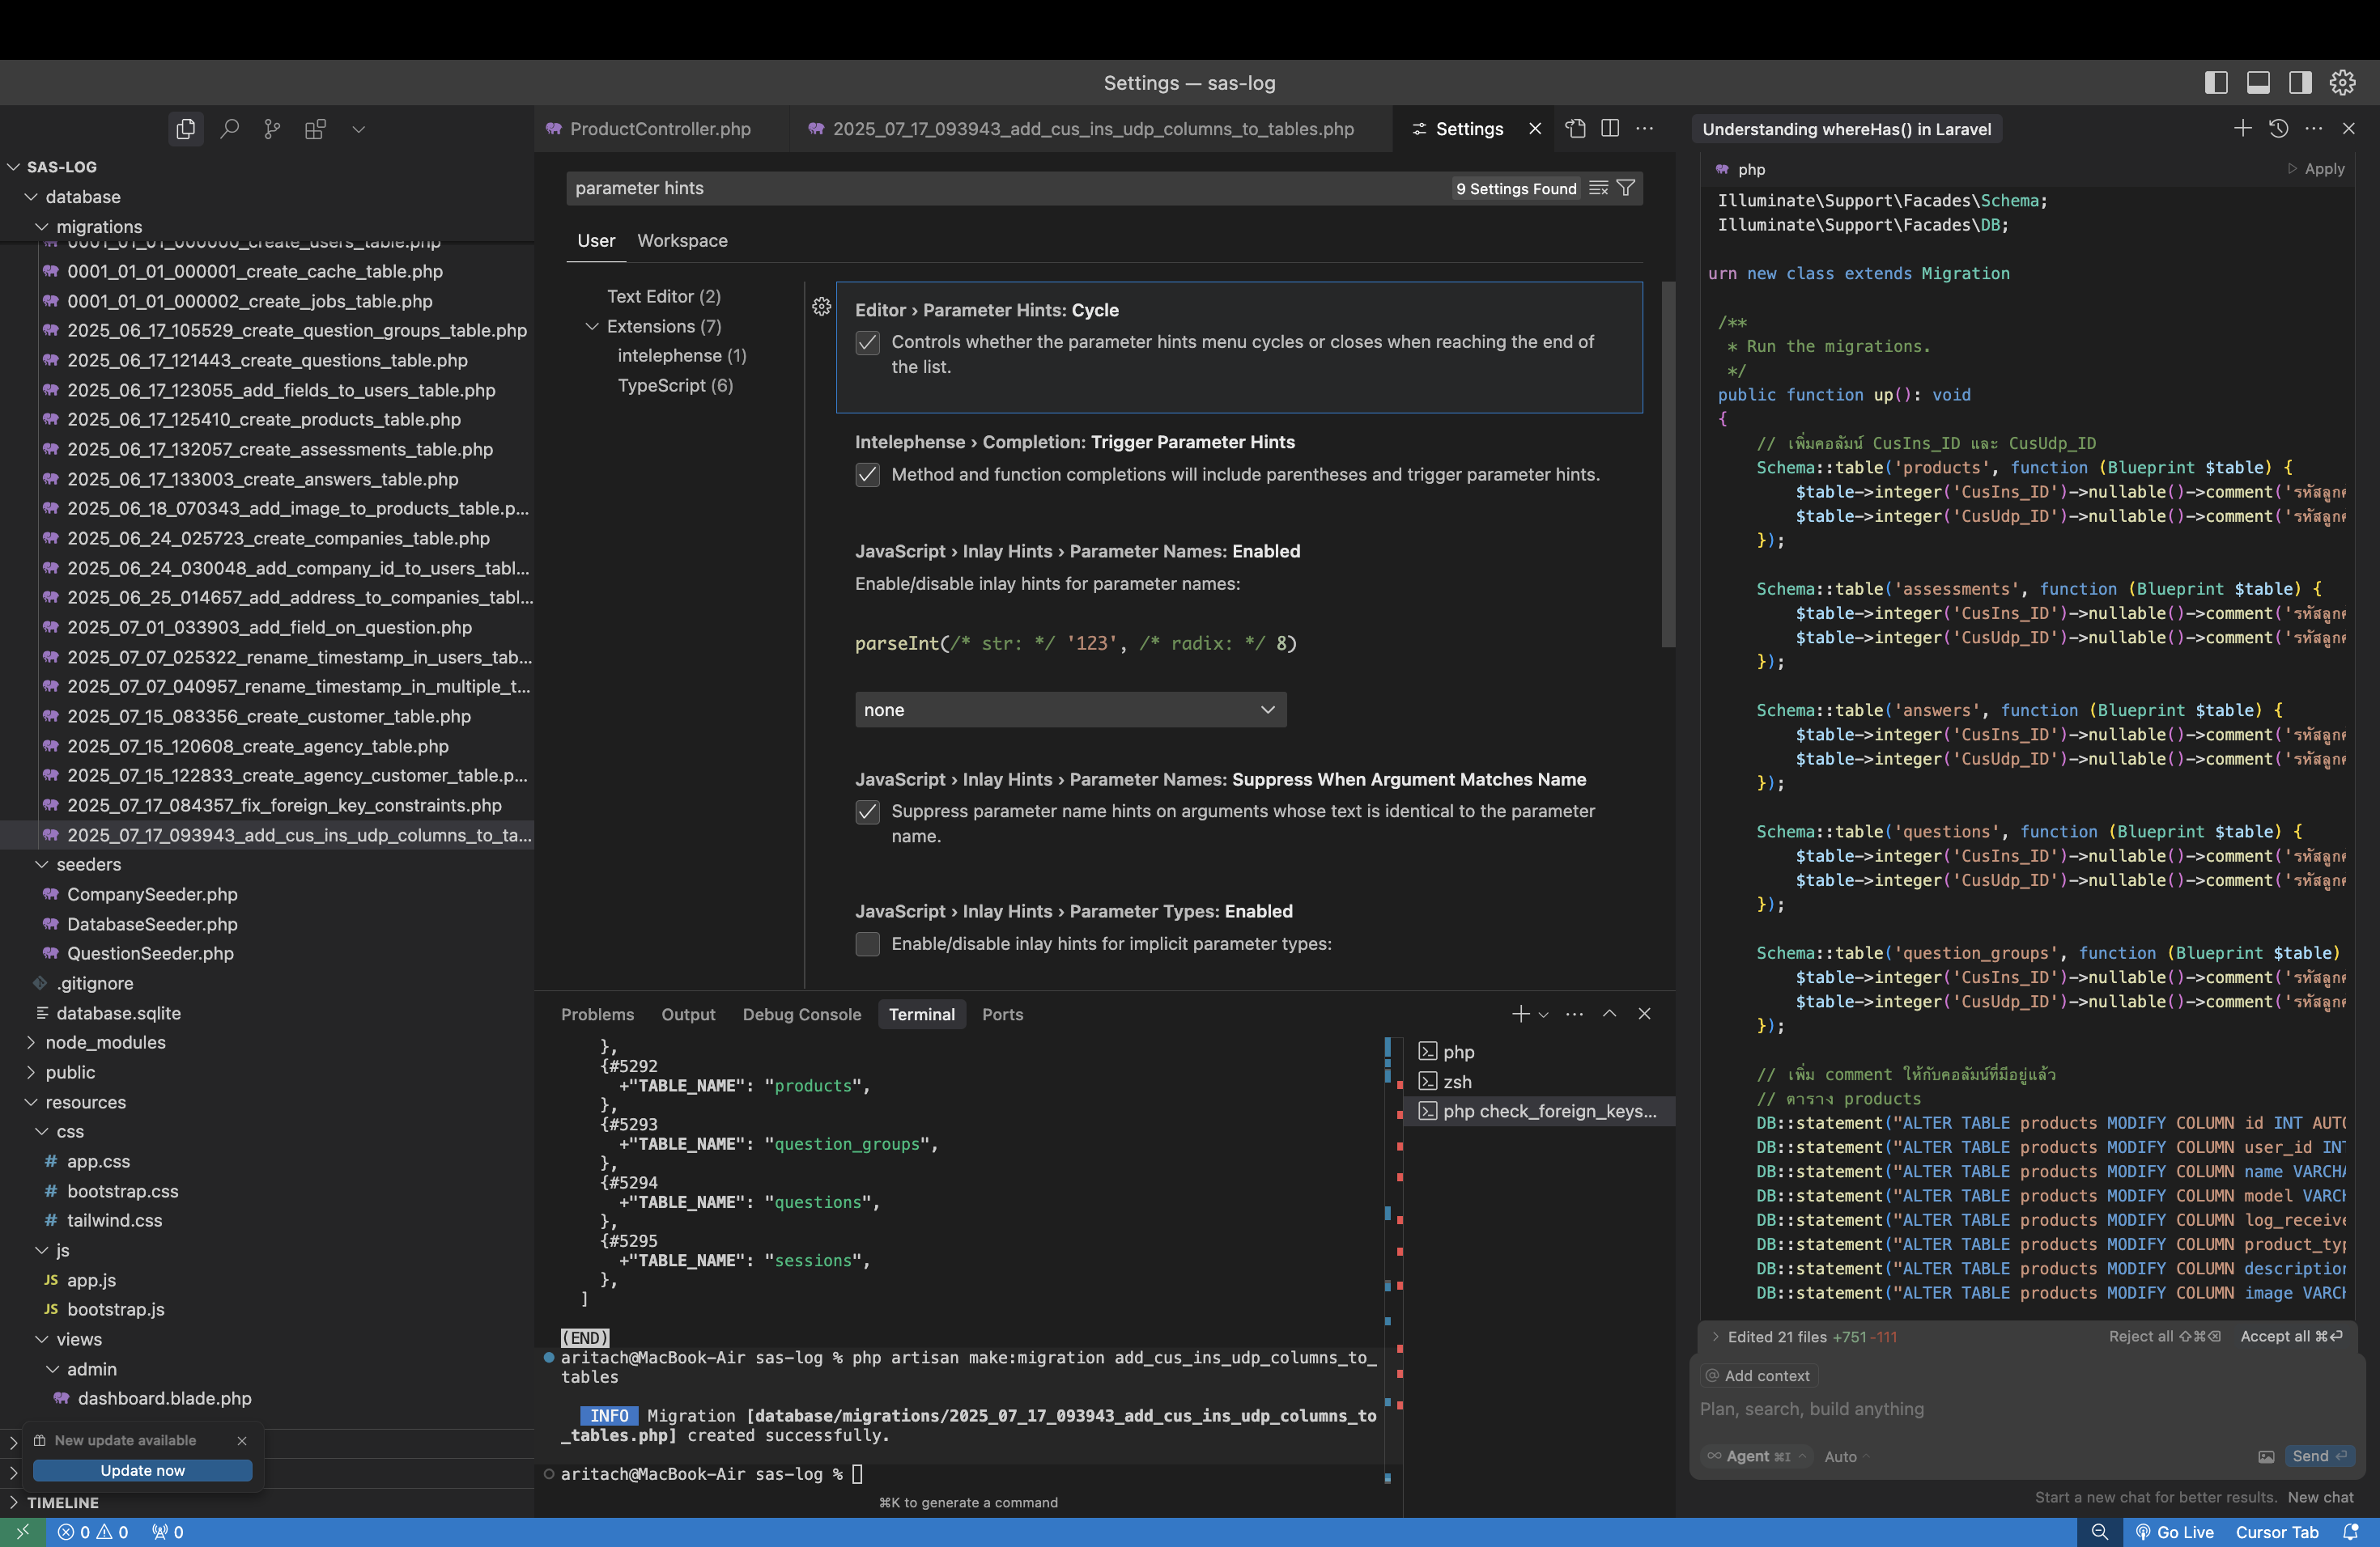Collapse the Extensions (7) settings group
Image resolution: width=2380 pixels, height=1547 pixels.
592,327
